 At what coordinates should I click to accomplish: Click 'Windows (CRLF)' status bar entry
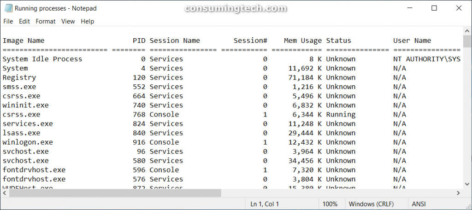(371, 204)
